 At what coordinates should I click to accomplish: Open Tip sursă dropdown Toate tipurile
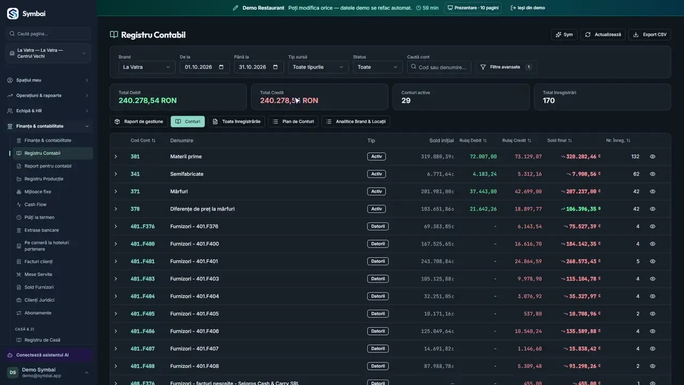[x=318, y=67]
